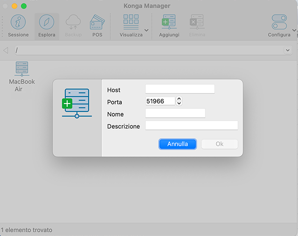Click the Aggiungi server icon
This screenshot has width=298, height=236.
(169, 22)
